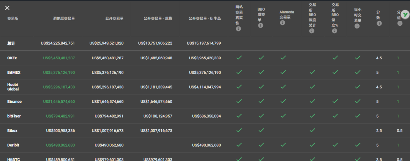The image size is (410, 161).
Task: Click Binance's green adjusted volume figure
Action: (x=59, y=102)
